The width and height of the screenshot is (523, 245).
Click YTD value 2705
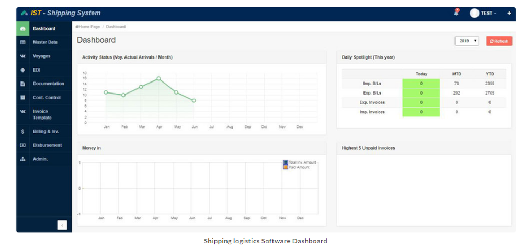click(x=490, y=93)
